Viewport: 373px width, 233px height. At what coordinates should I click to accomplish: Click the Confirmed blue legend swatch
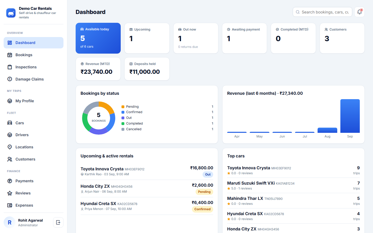tap(123, 112)
